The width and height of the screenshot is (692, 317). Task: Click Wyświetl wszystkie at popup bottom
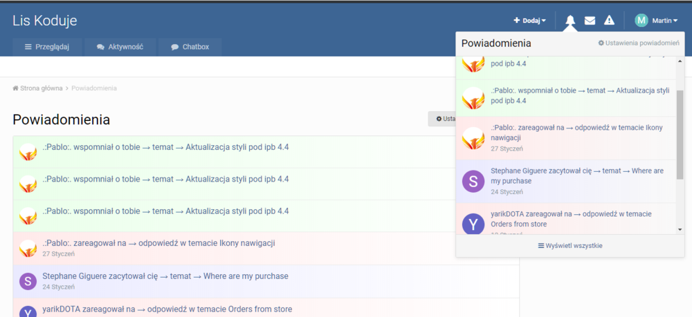coord(570,246)
